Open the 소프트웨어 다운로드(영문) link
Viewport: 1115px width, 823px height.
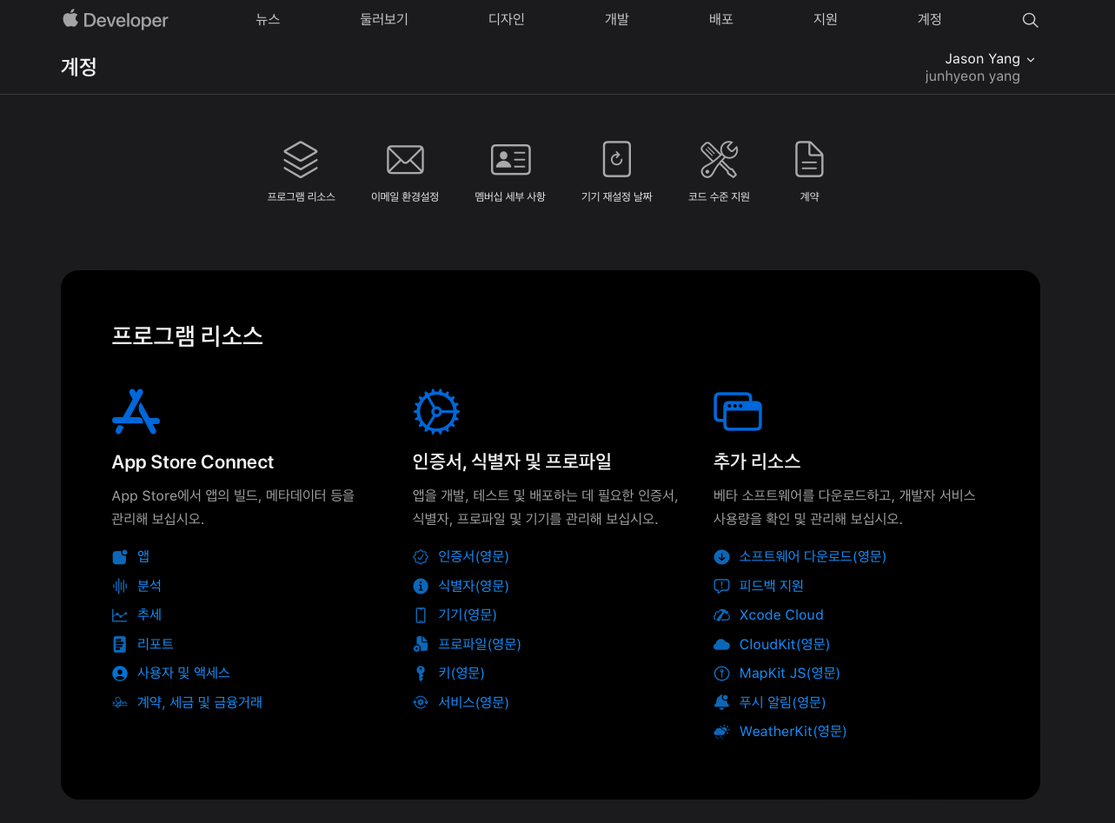coord(813,556)
